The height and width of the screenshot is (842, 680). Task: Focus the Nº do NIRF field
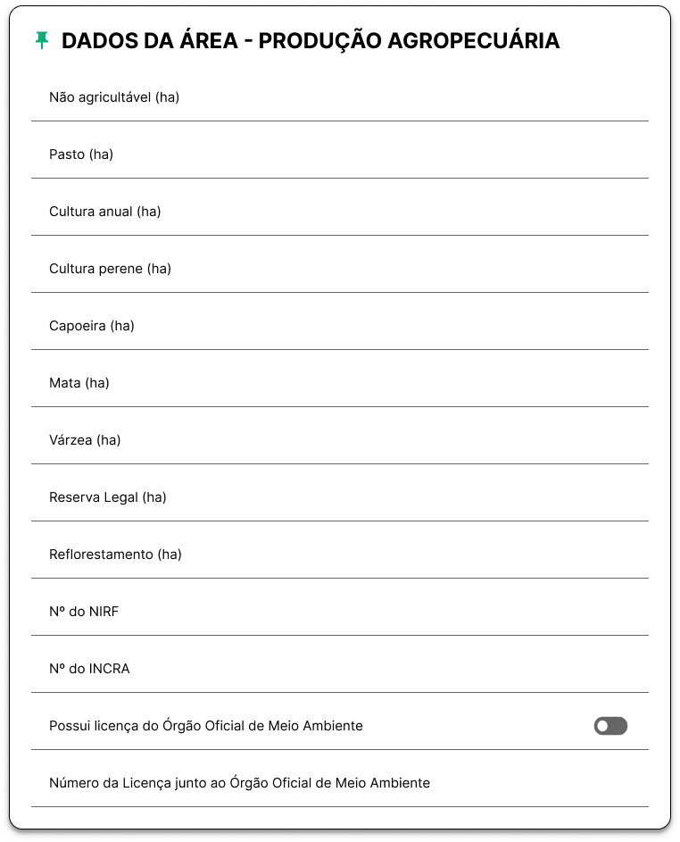point(340,613)
